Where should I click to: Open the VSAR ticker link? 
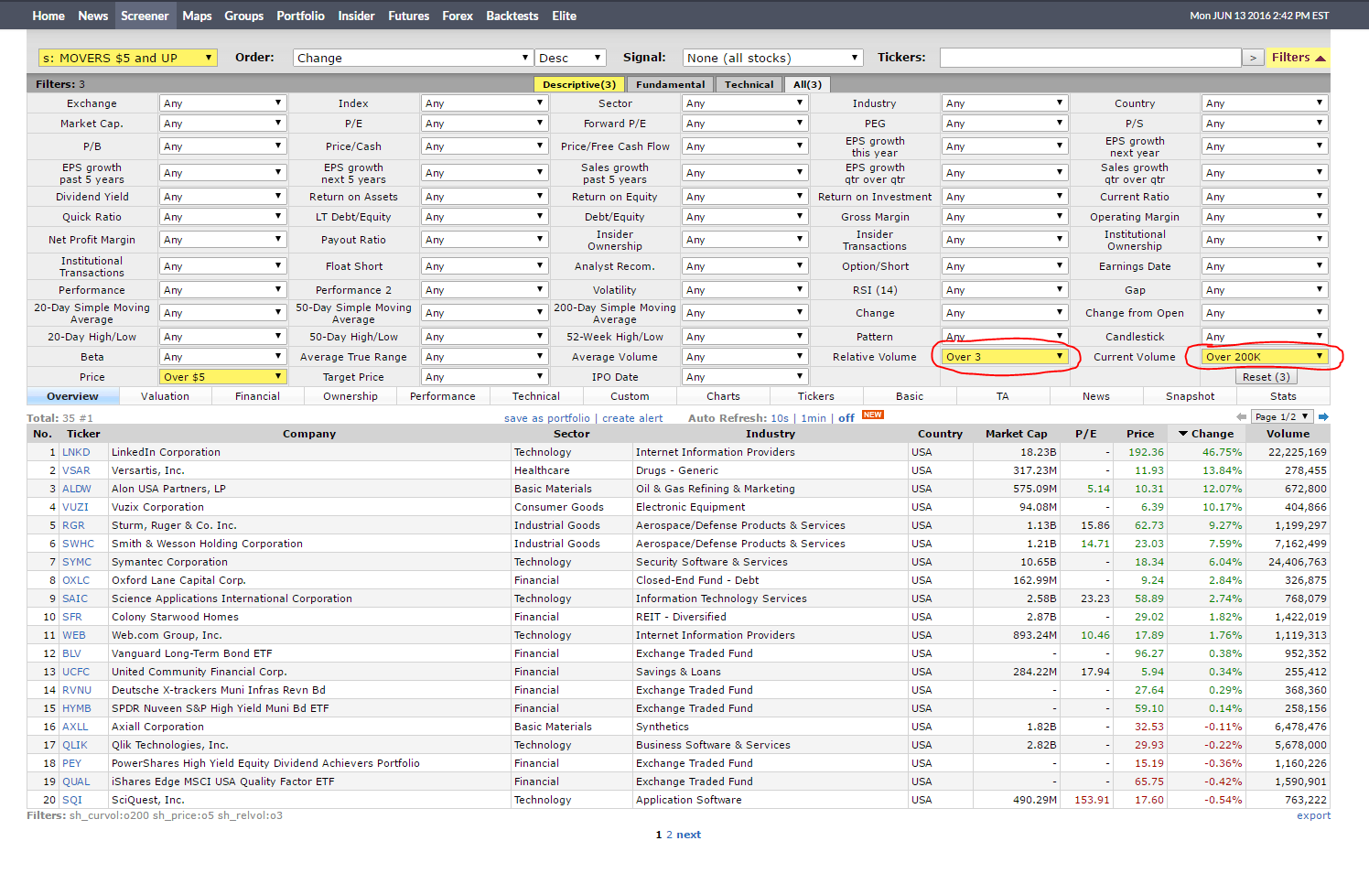(76, 470)
